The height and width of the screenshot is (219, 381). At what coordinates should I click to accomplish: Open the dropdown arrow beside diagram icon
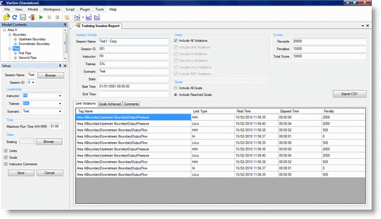point(83,17)
